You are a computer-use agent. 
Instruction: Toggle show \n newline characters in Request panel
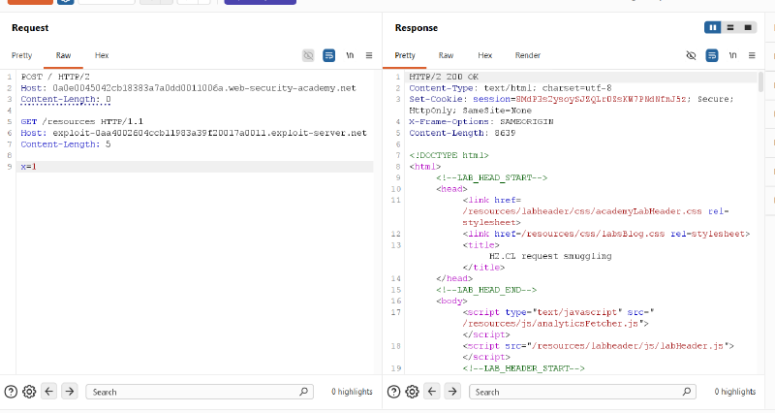[350, 55]
